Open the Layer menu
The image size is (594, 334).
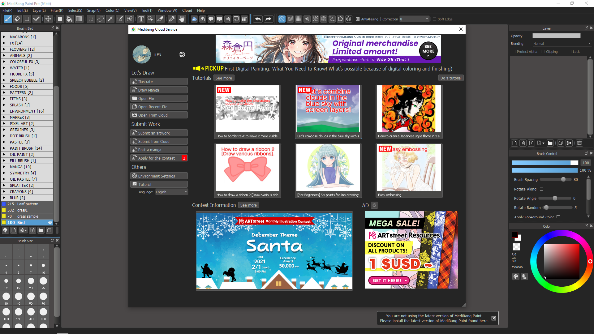(x=39, y=11)
